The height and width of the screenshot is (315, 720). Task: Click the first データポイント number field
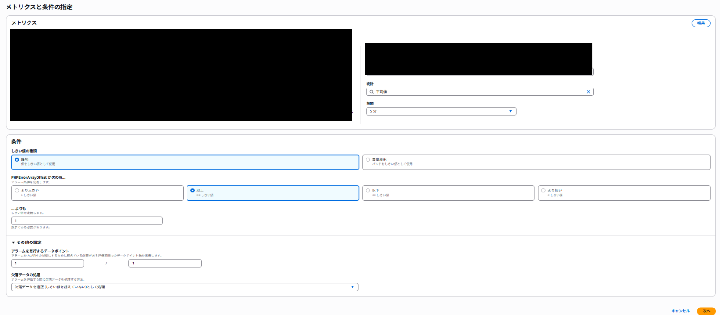click(47, 264)
